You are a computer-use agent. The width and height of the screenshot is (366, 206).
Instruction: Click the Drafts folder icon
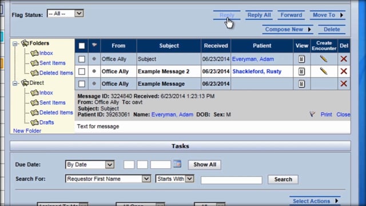[x=34, y=122]
